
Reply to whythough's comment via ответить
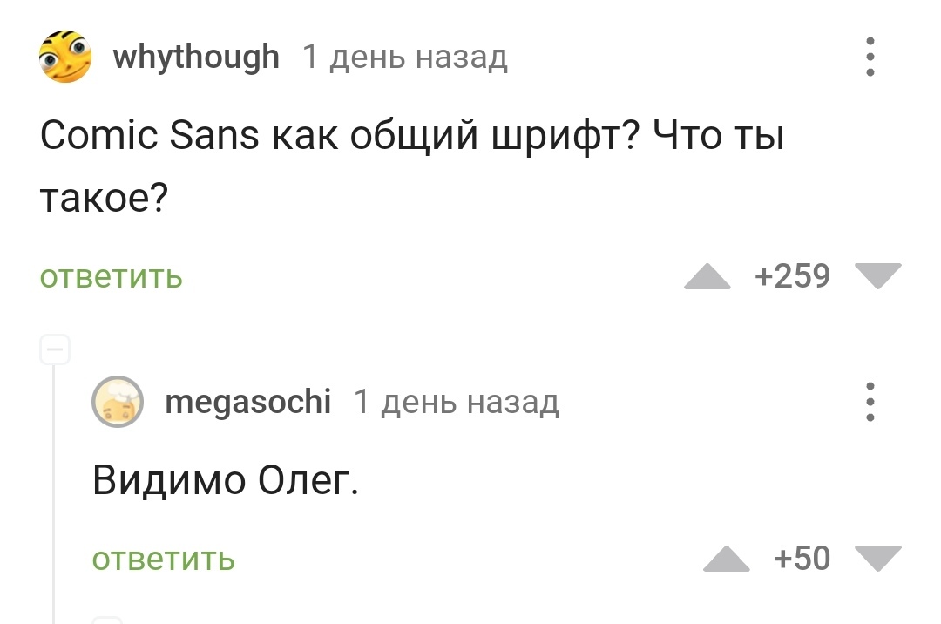(x=112, y=277)
